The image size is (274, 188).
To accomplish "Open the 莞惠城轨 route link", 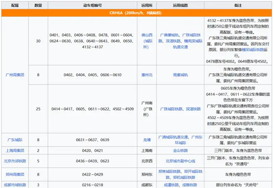I will 180,75.
